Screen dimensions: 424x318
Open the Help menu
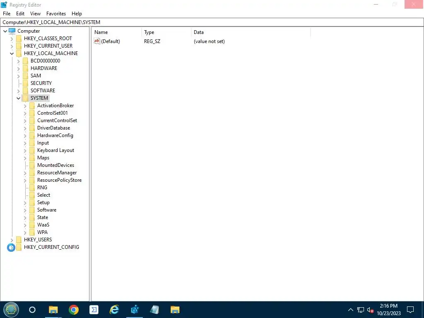pos(77,14)
